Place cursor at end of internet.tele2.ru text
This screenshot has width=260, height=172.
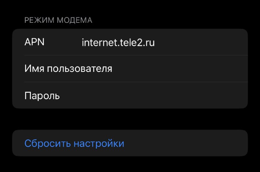tap(155, 42)
